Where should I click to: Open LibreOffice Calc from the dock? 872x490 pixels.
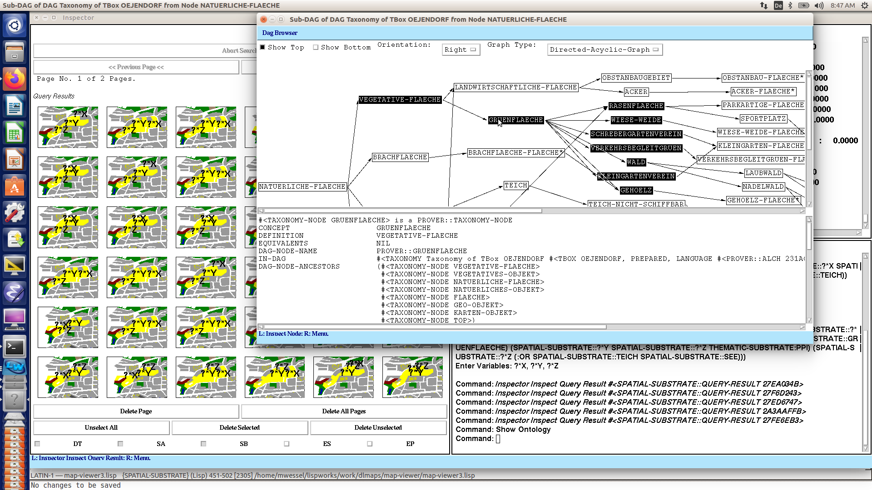15,133
